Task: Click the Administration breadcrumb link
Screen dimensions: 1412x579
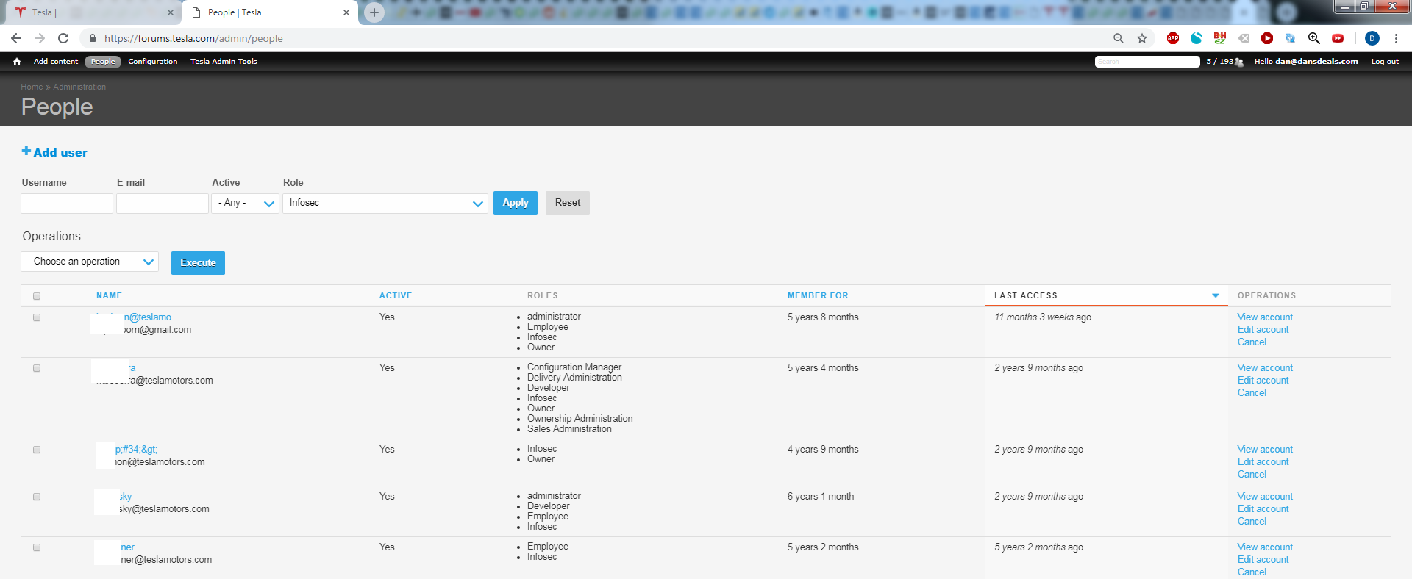Action: tap(79, 87)
